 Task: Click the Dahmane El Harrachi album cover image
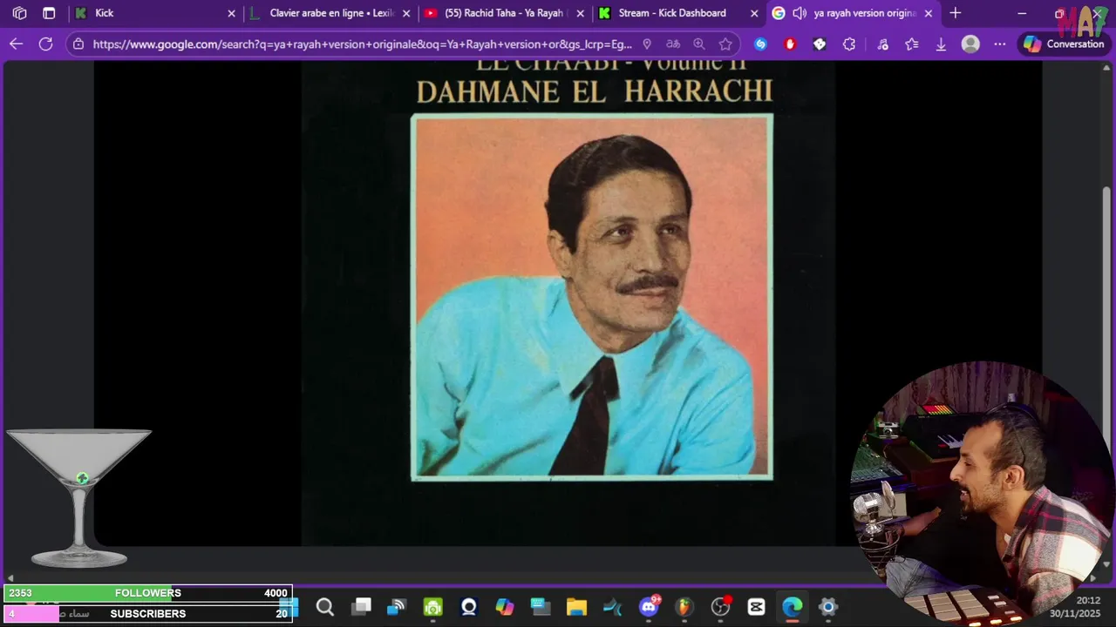click(591, 297)
